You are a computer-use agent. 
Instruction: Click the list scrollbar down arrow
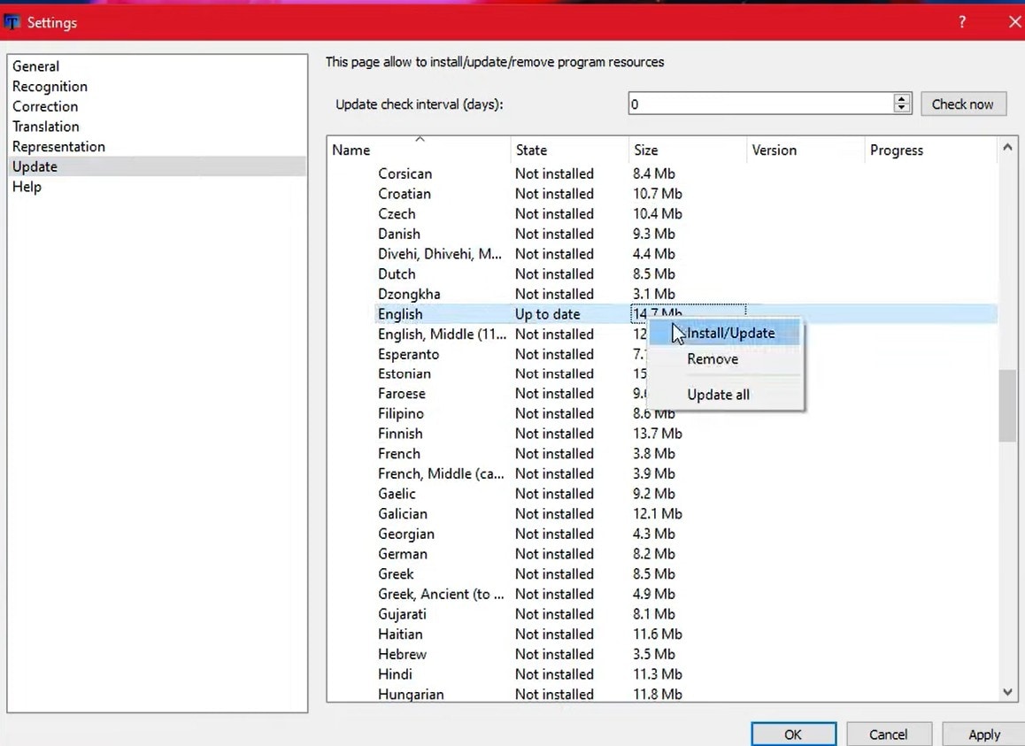[1007, 692]
